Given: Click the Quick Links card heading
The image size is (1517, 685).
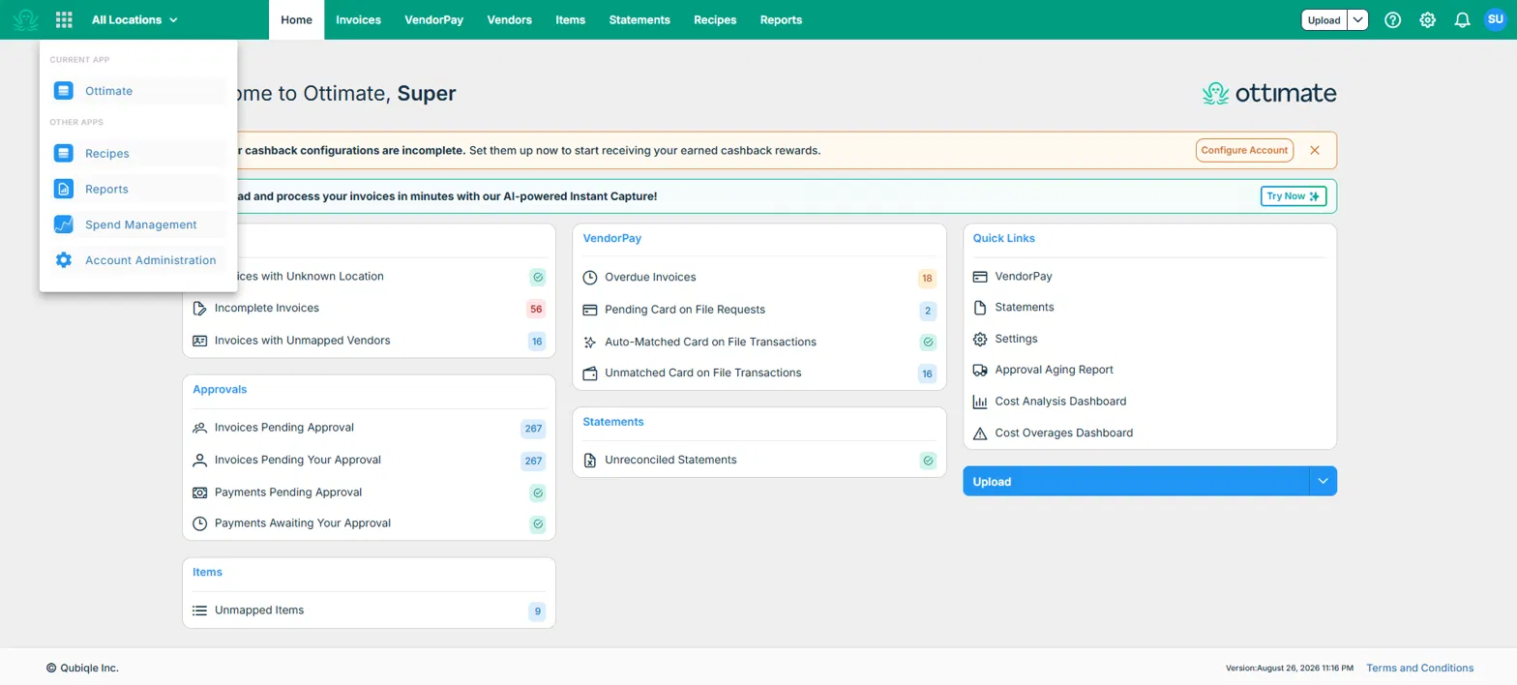Looking at the screenshot, I should click(1004, 238).
